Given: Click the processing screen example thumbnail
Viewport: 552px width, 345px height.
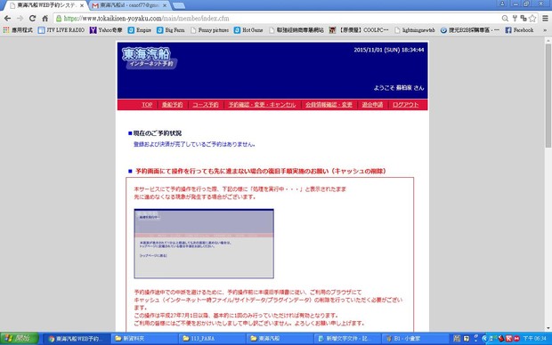Looking at the screenshot, I should point(204,244).
